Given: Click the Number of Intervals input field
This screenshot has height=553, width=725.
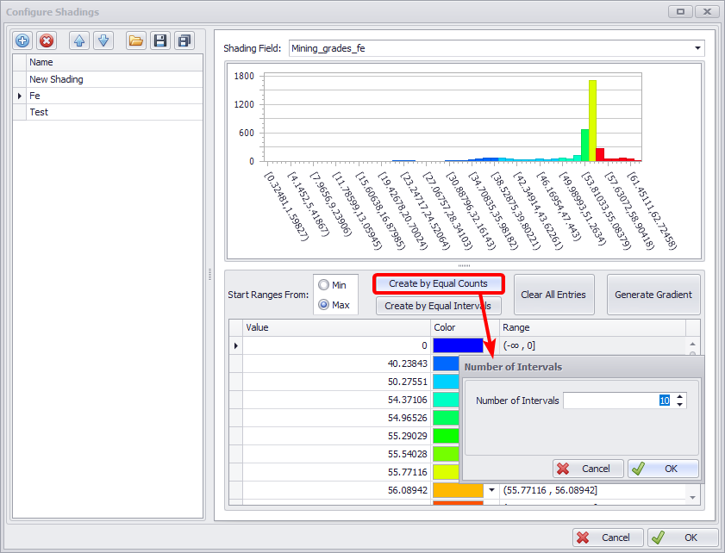Looking at the screenshot, I should pos(612,401).
